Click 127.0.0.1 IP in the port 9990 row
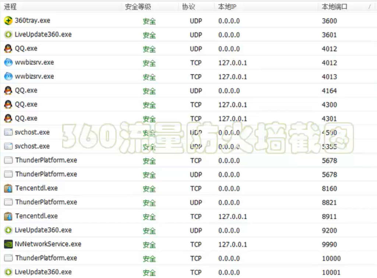This screenshot has width=377, height=278. [233, 244]
